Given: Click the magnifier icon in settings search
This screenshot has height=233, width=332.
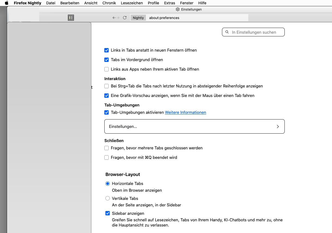Looking at the screenshot, I should (x=227, y=32).
